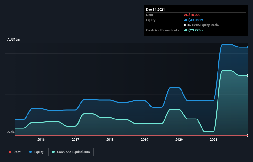Select the red Debt end data point marker
The image size is (253, 162).
pyautogui.click(x=248, y=136)
